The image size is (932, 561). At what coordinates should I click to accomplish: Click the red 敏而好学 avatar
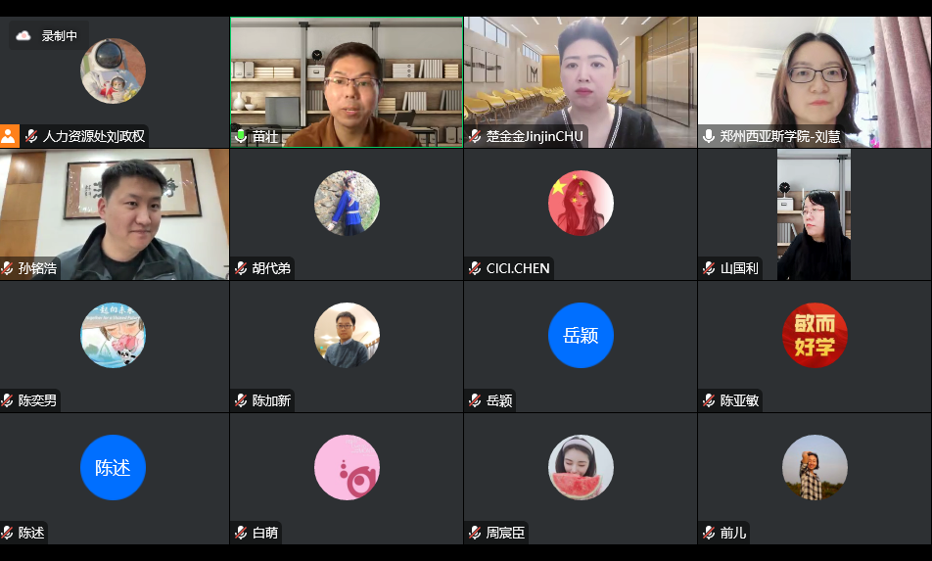pos(815,335)
